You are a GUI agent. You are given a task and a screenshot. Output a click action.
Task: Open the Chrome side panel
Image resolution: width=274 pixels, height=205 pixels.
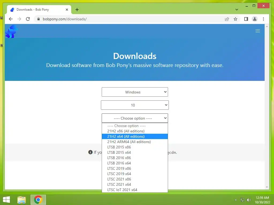click(x=246, y=19)
